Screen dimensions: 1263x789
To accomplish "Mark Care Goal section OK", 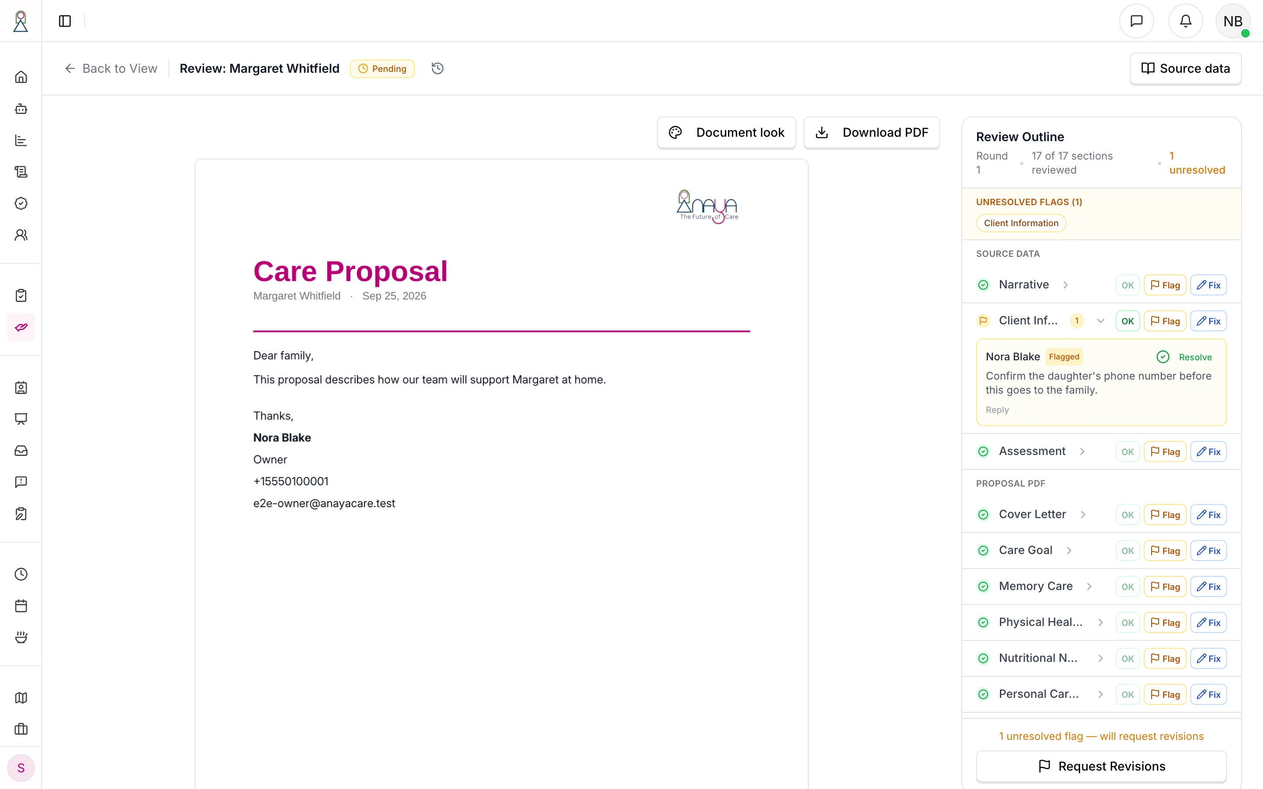I will pyautogui.click(x=1127, y=551).
